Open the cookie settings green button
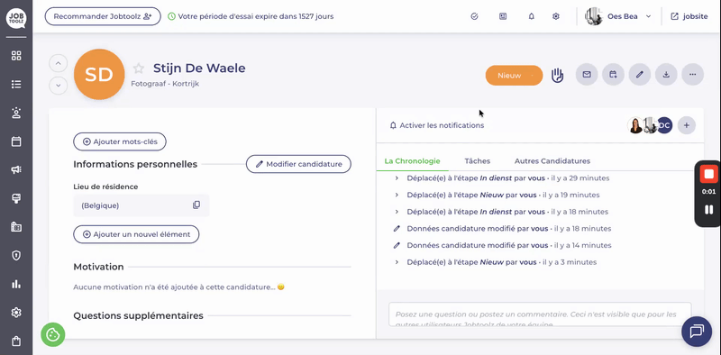 [53, 334]
